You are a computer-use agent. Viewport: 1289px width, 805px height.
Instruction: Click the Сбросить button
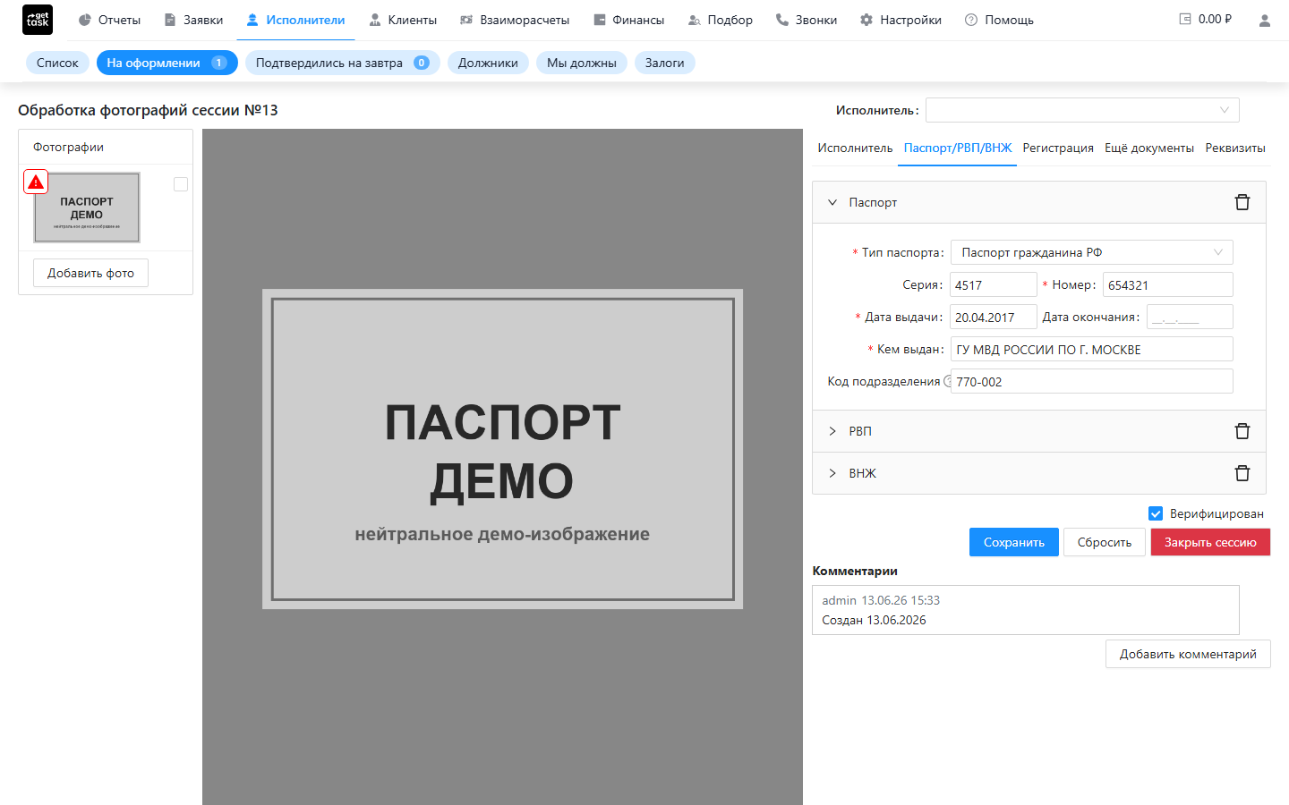click(1105, 542)
